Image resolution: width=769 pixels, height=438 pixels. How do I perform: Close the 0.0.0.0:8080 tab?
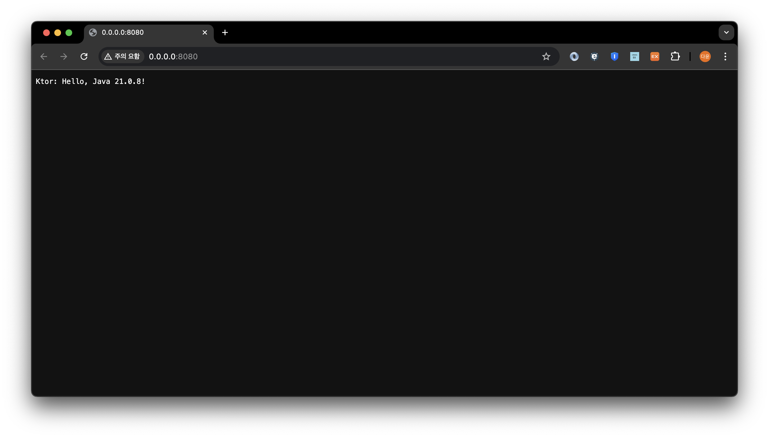(x=205, y=32)
